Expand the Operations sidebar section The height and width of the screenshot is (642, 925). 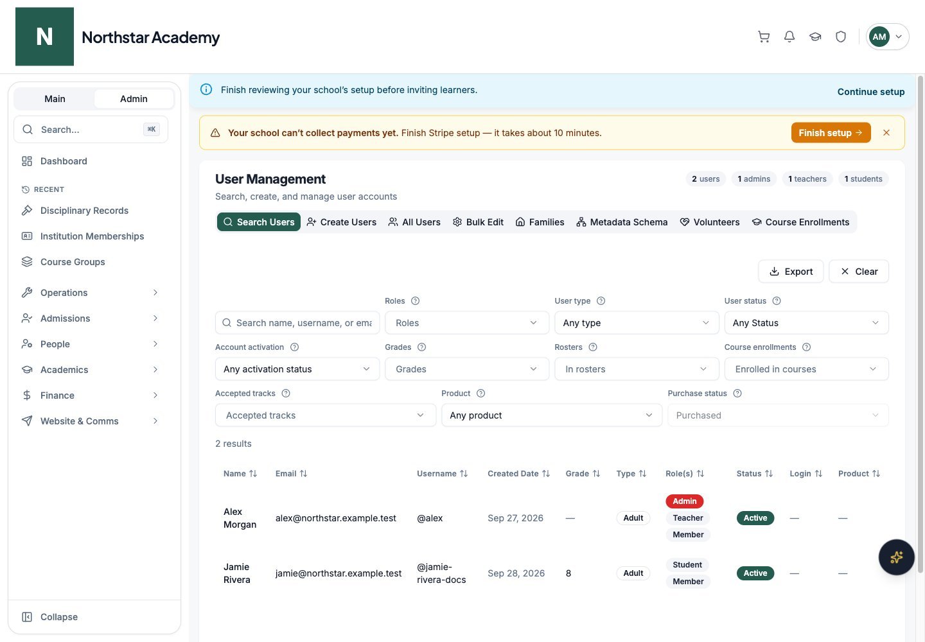tap(90, 293)
